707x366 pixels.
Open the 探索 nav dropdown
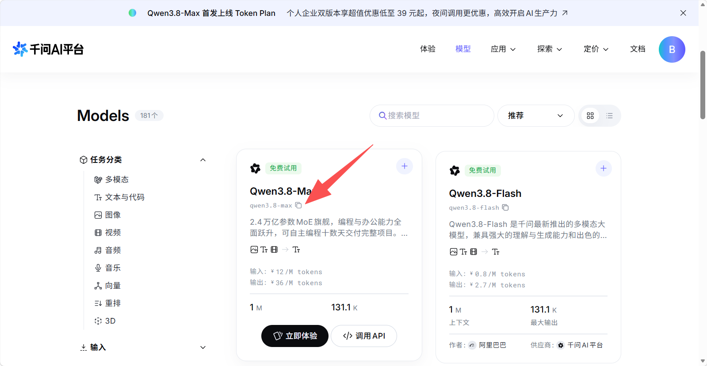pyautogui.click(x=550, y=49)
